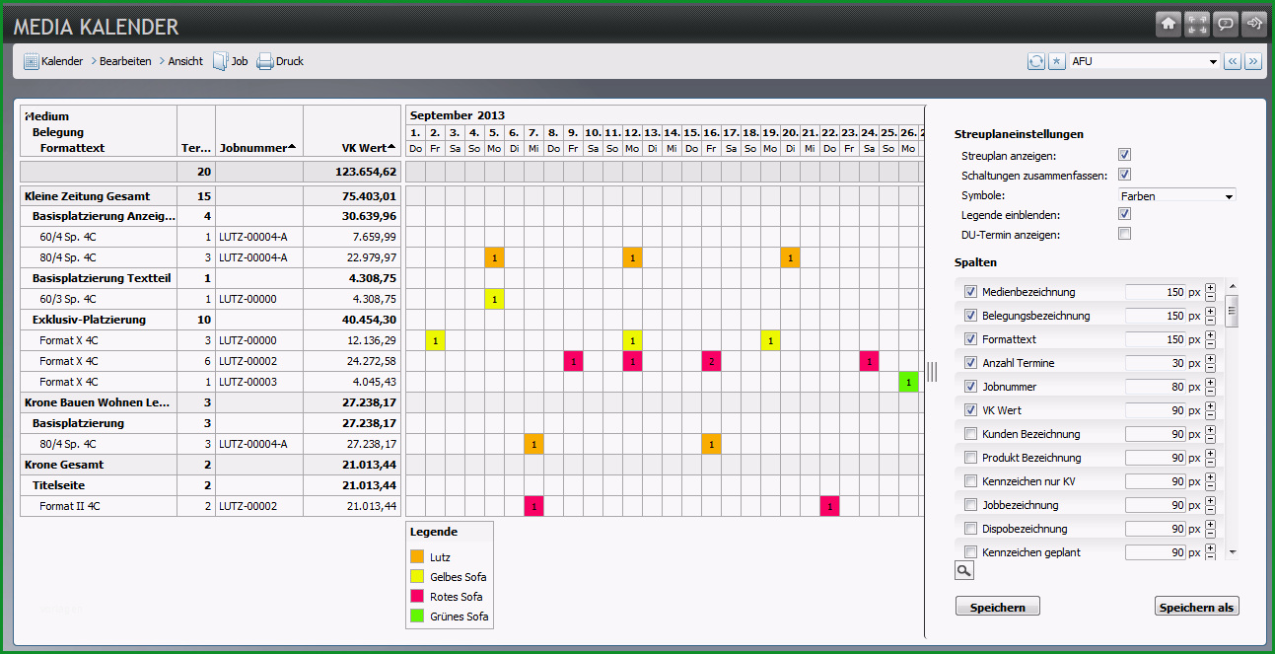
Task: Go to the previous period with the double-left arrow
Action: (x=1233, y=61)
